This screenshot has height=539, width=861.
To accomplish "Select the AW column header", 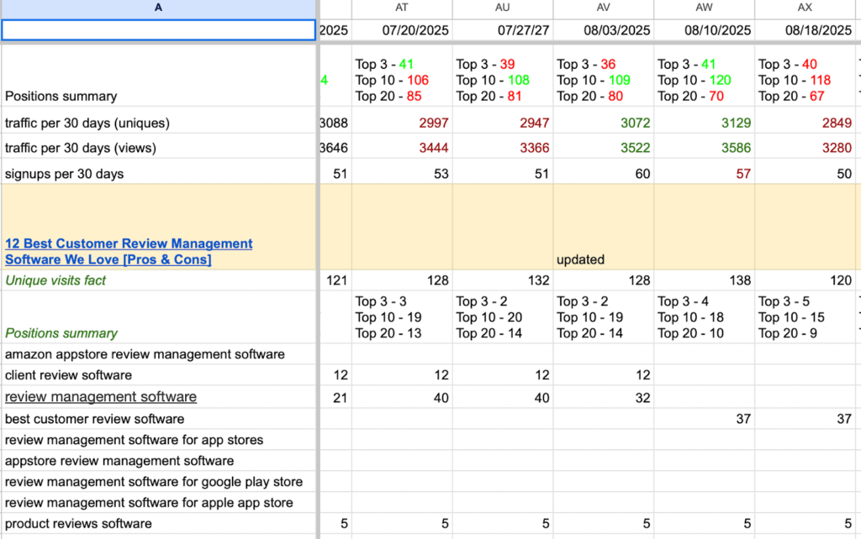I will pos(705,8).
